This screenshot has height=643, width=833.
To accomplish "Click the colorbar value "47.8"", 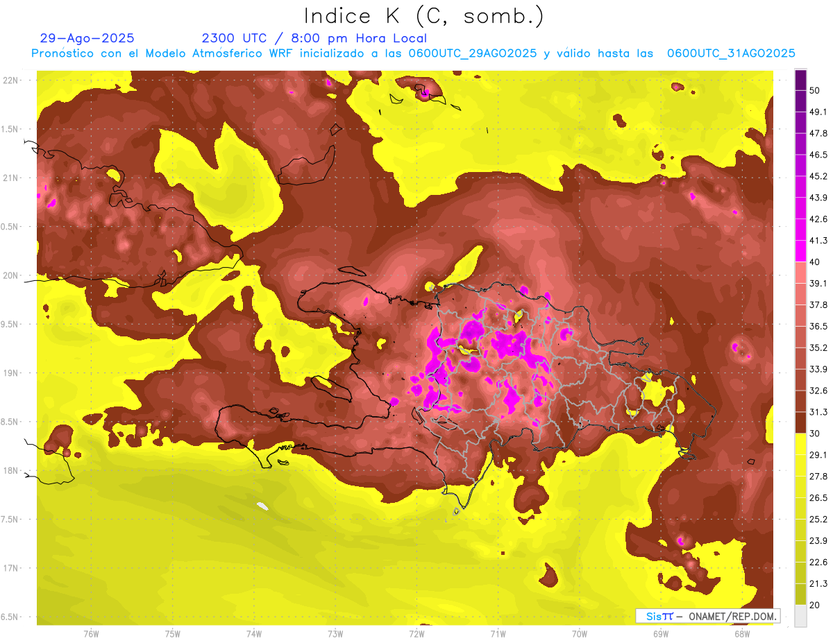I will coord(818,133).
